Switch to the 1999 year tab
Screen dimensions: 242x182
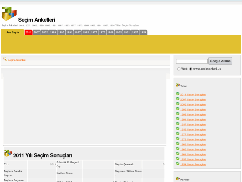[x=53, y=32]
